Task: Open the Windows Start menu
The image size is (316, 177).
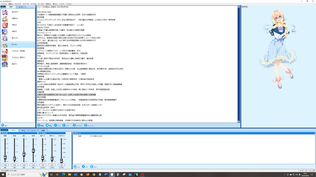Action: 3,174
